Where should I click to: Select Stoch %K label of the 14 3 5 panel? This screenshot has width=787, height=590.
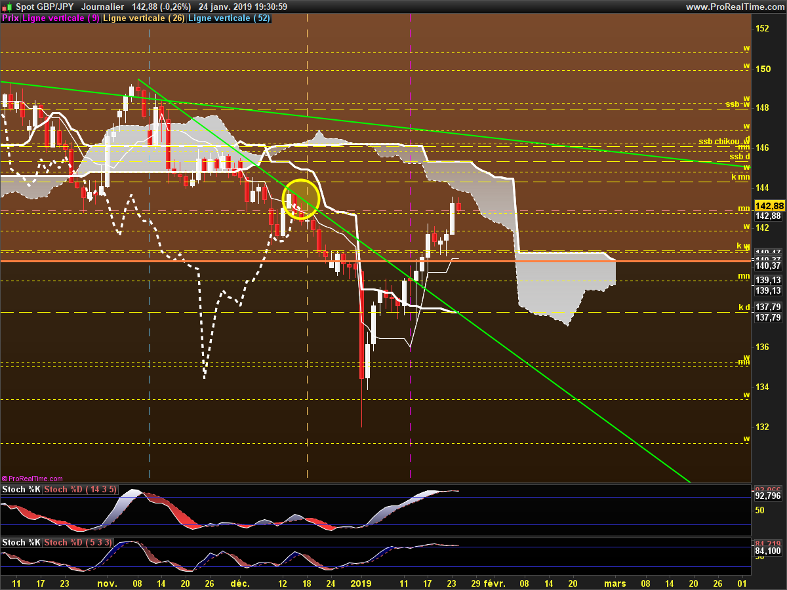point(20,490)
